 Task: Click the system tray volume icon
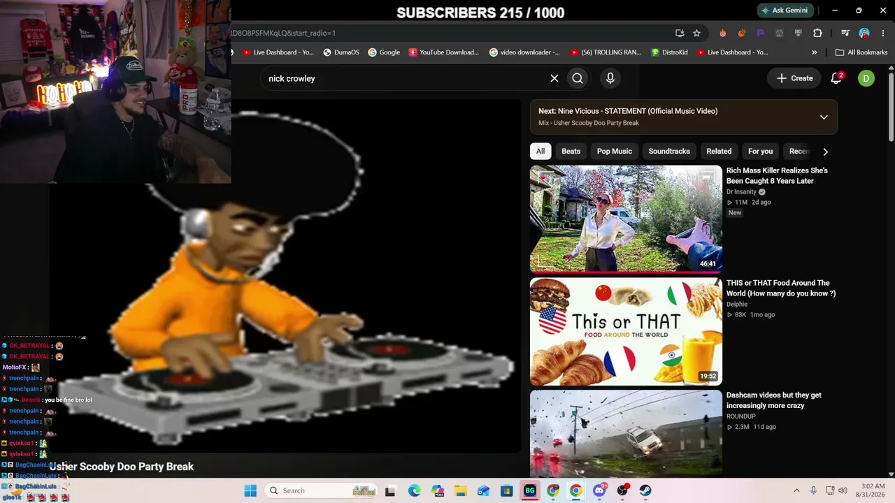click(843, 490)
